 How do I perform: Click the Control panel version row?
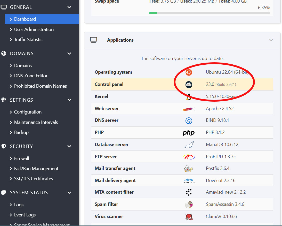tap(182, 84)
